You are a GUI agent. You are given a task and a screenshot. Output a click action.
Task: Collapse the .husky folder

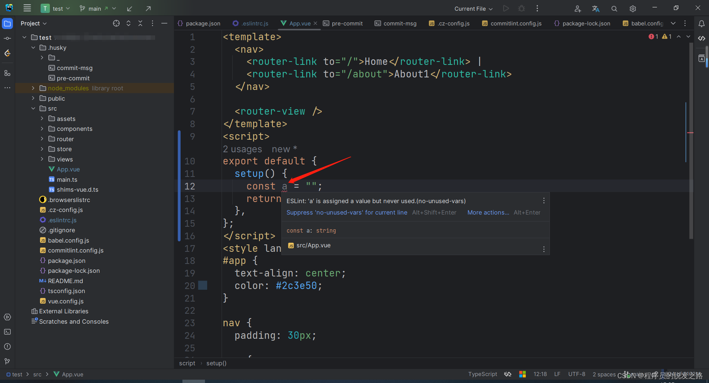33,48
